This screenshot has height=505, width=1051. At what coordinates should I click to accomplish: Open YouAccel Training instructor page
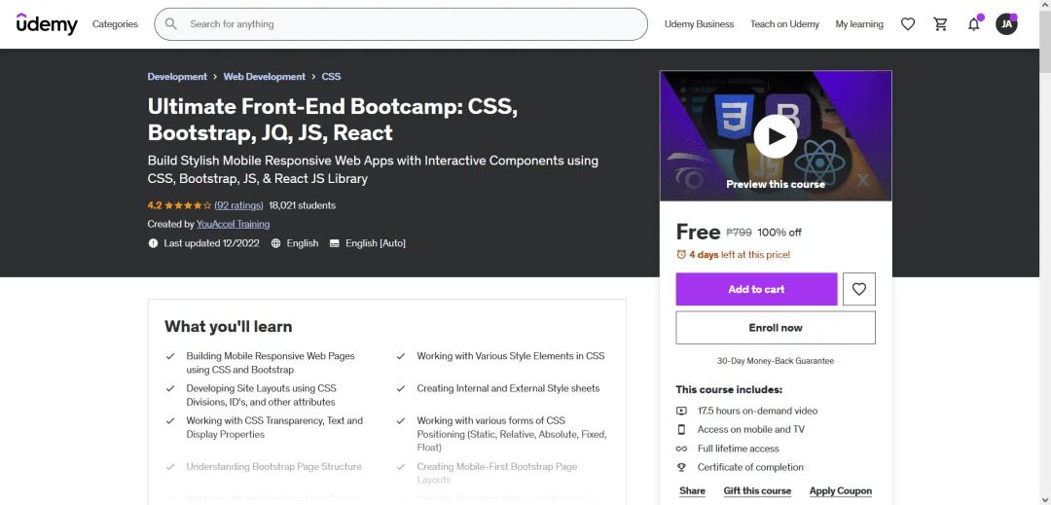[x=233, y=224]
